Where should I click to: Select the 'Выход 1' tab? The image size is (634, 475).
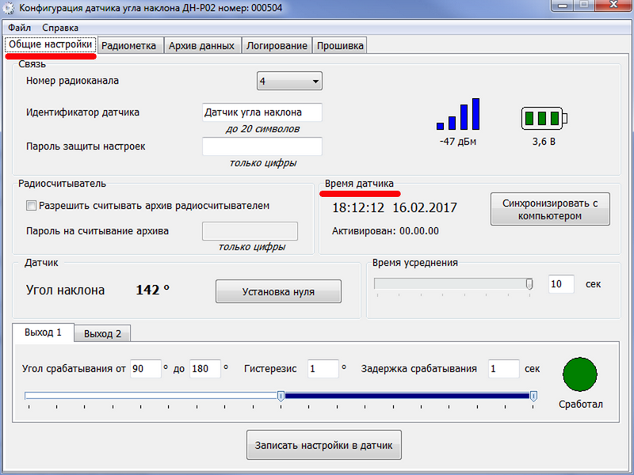[43, 332]
